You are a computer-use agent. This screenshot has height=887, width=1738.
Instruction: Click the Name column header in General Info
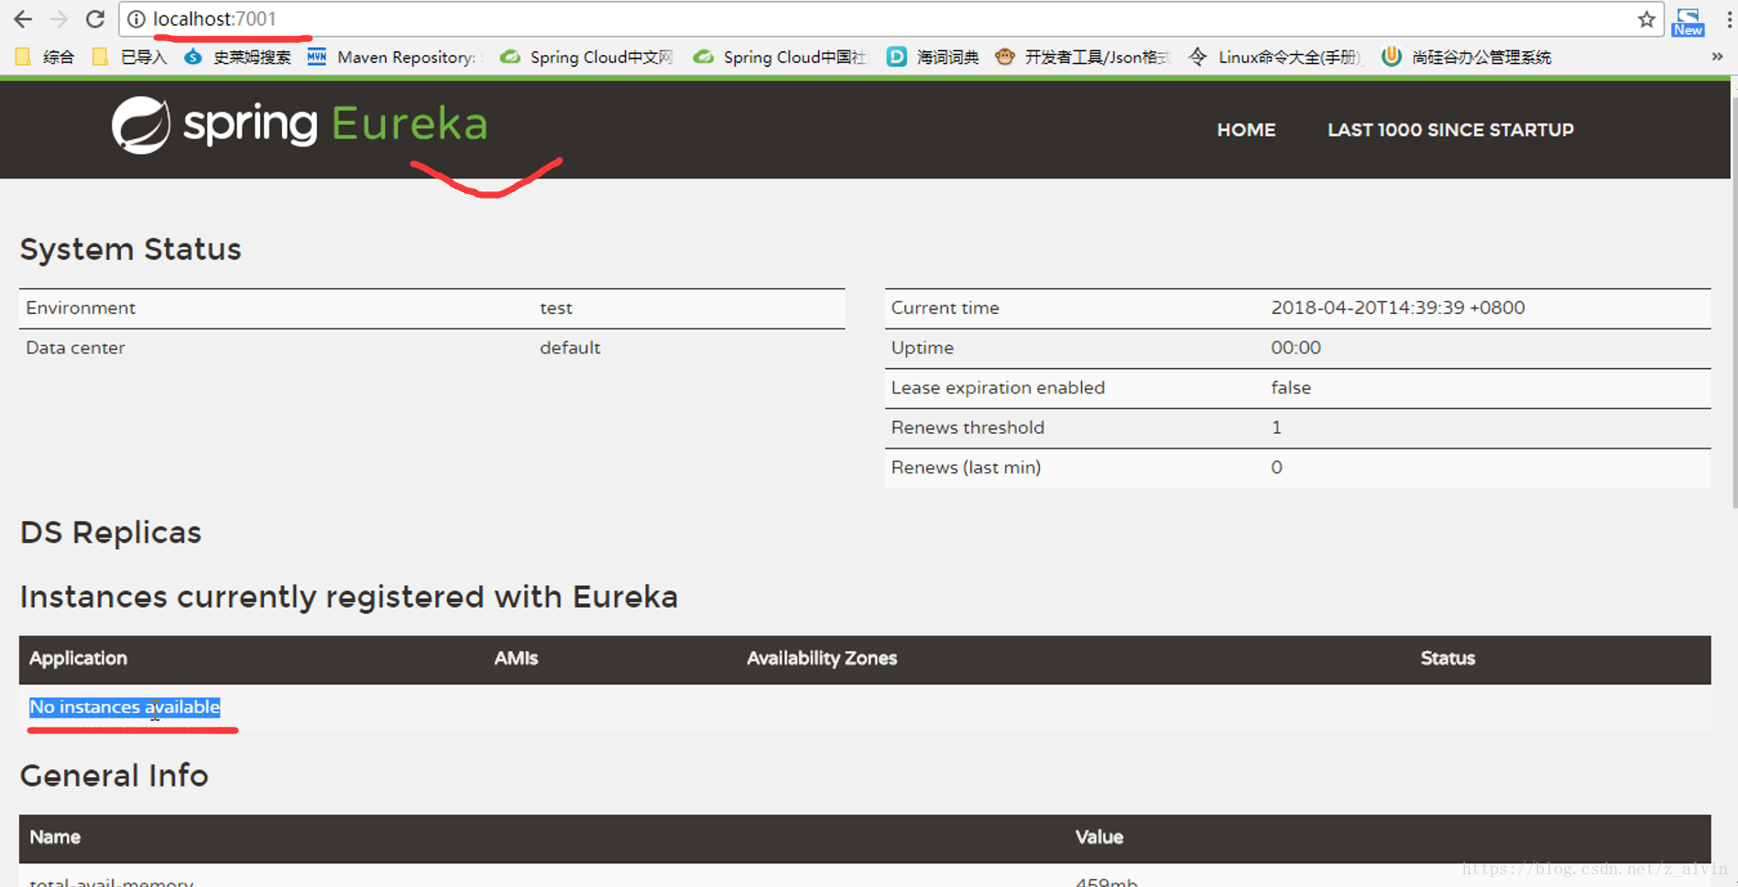(55, 838)
